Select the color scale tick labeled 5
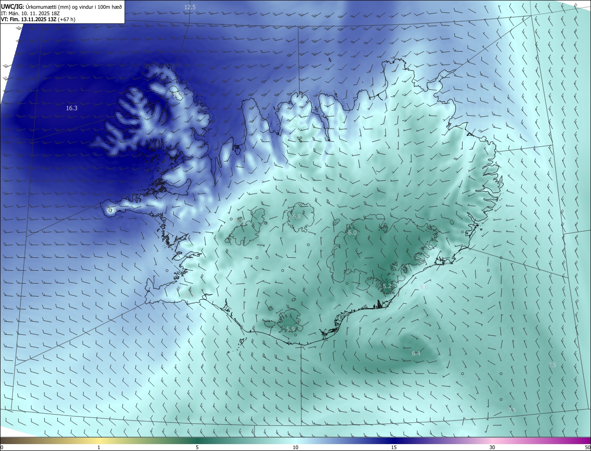The width and height of the screenshot is (591, 451). (x=197, y=447)
